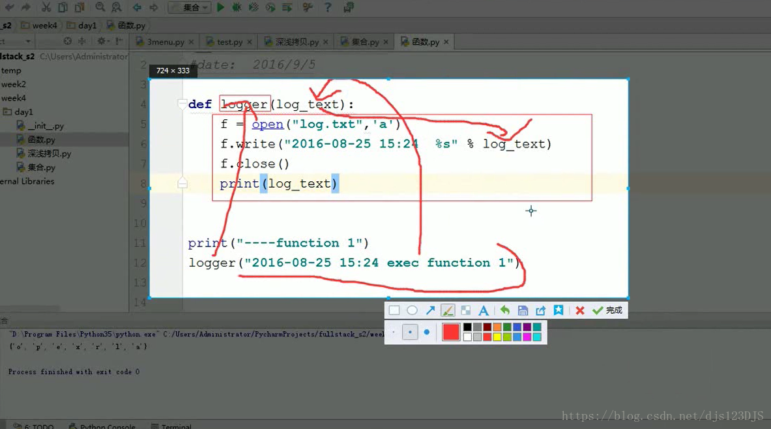Viewport: 771px width, 429px height.
Task: Open settings via the wrench icon
Action: point(308,7)
